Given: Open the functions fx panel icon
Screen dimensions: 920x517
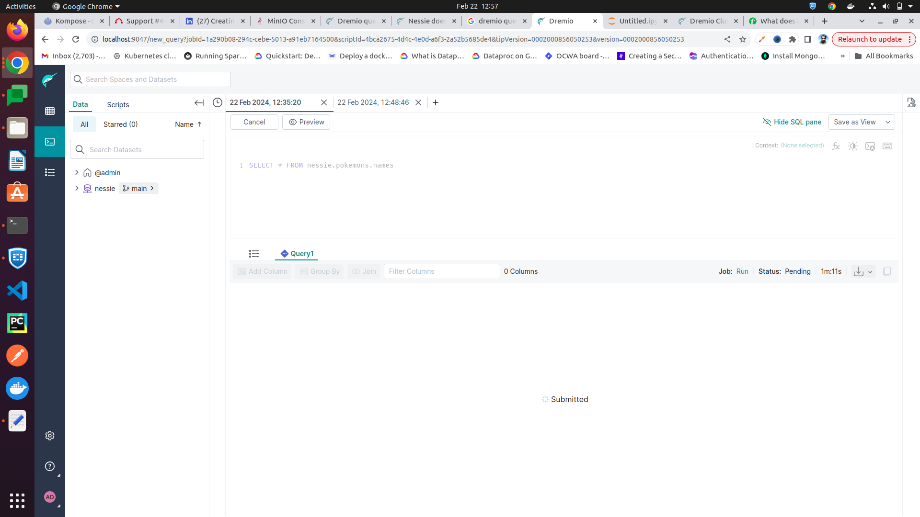Looking at the screenshot, I should click(836, 146).
